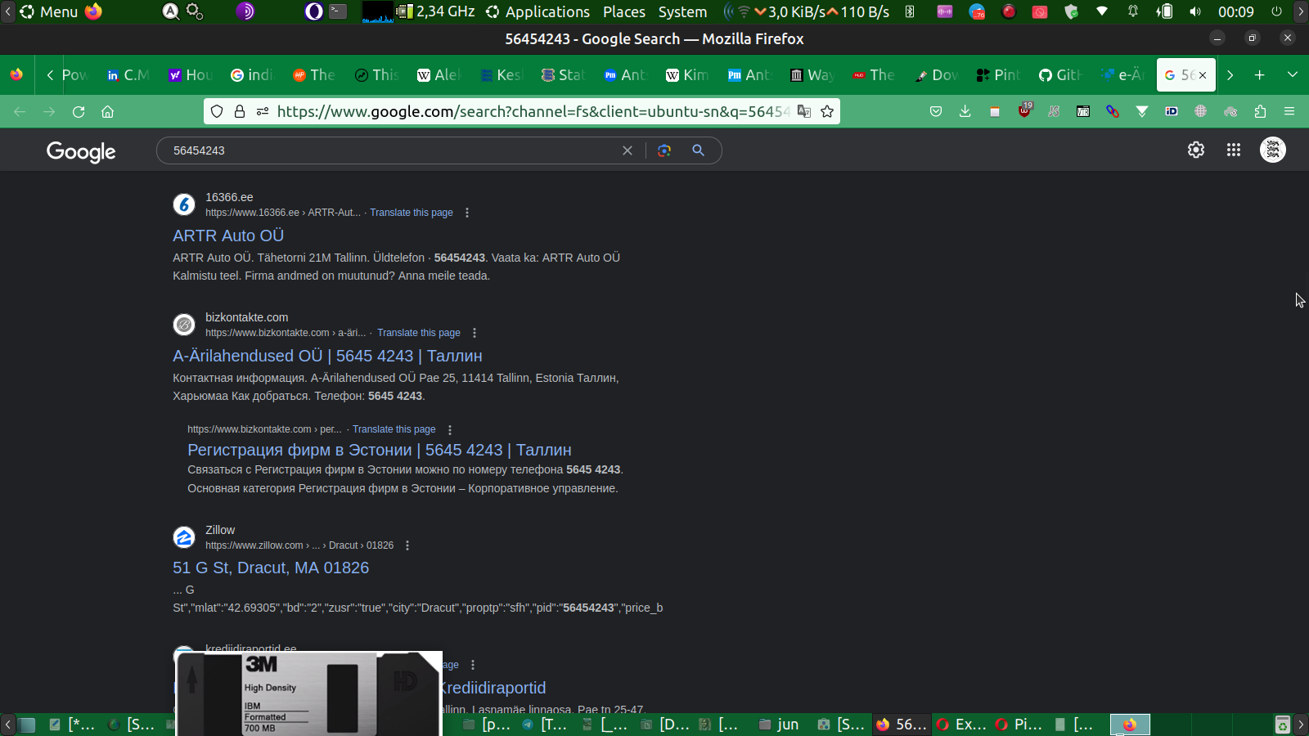List all tabs dropdown
Screen dimensions: 1309x736
(x=1293, y=75)
